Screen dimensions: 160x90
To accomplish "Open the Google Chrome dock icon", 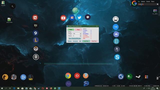I will coord(68,75).
